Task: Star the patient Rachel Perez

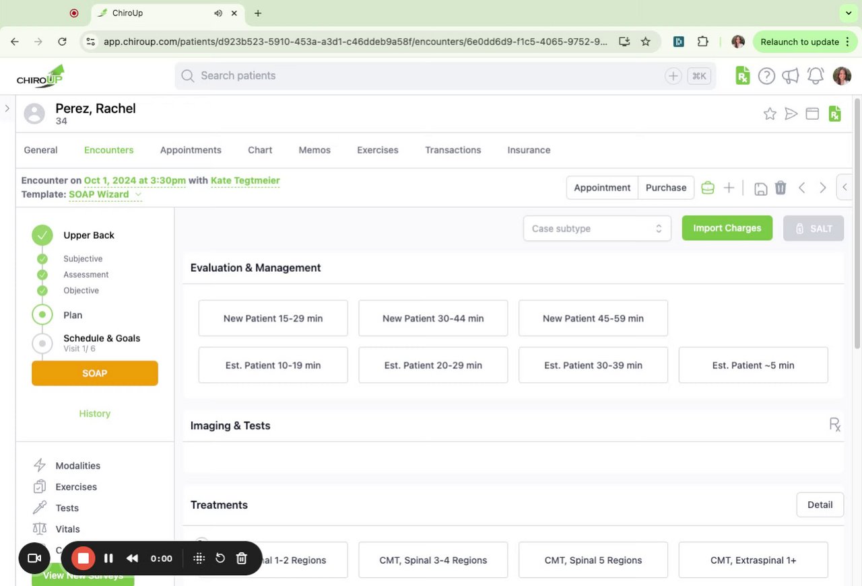Action: pos(770,114)
